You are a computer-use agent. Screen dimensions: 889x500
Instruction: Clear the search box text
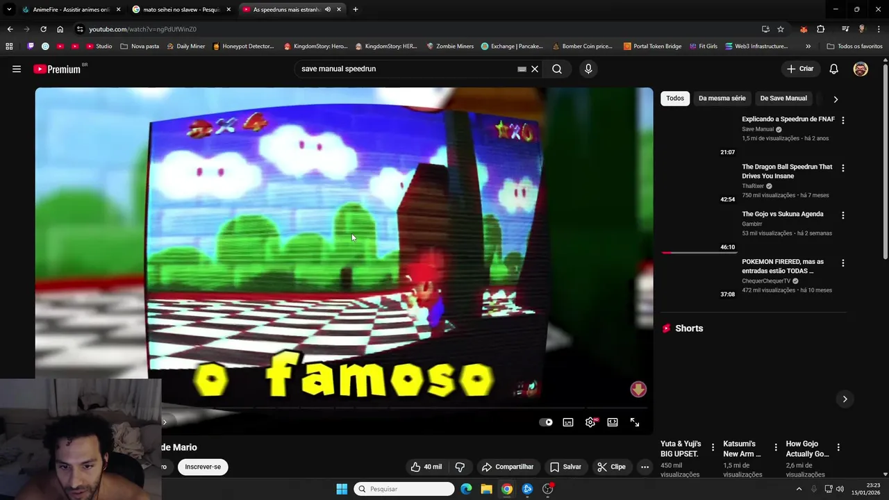(x=535, y=69)
